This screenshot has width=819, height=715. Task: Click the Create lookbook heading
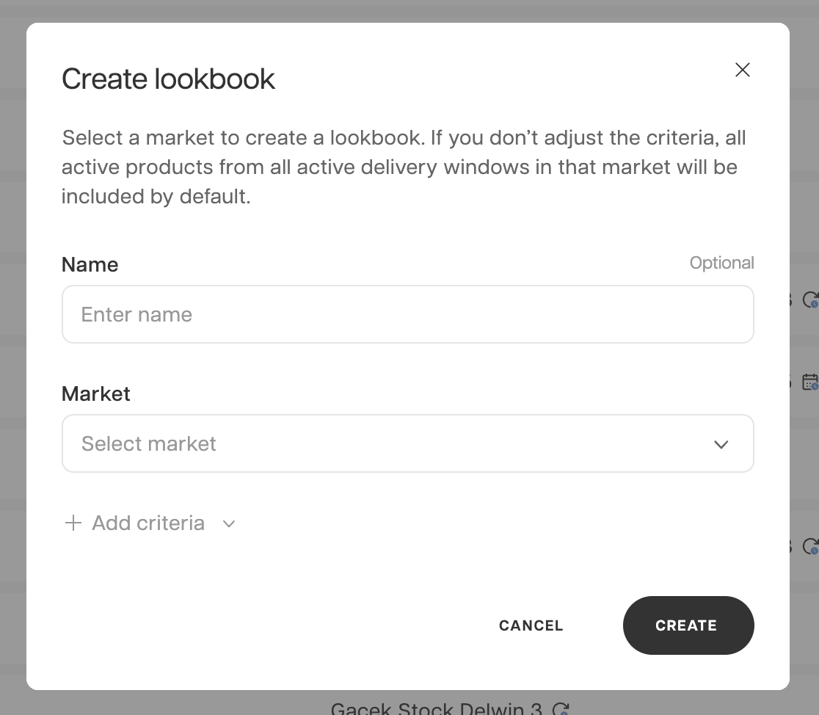[x=168, y=79]
